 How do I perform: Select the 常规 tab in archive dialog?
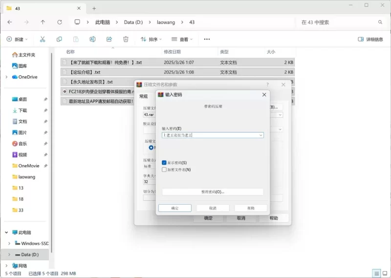tap(143, 96)
